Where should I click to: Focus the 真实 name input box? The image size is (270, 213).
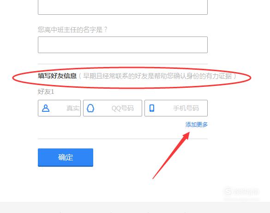coord(59,108)
